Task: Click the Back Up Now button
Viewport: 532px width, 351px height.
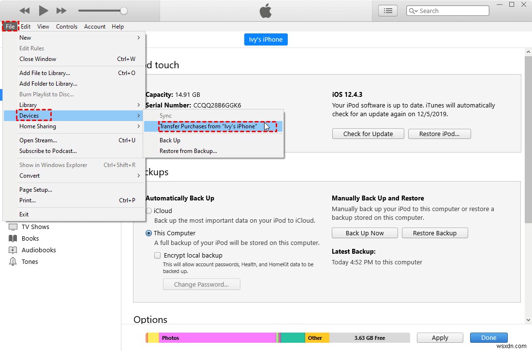Action: tap(364, 233)
